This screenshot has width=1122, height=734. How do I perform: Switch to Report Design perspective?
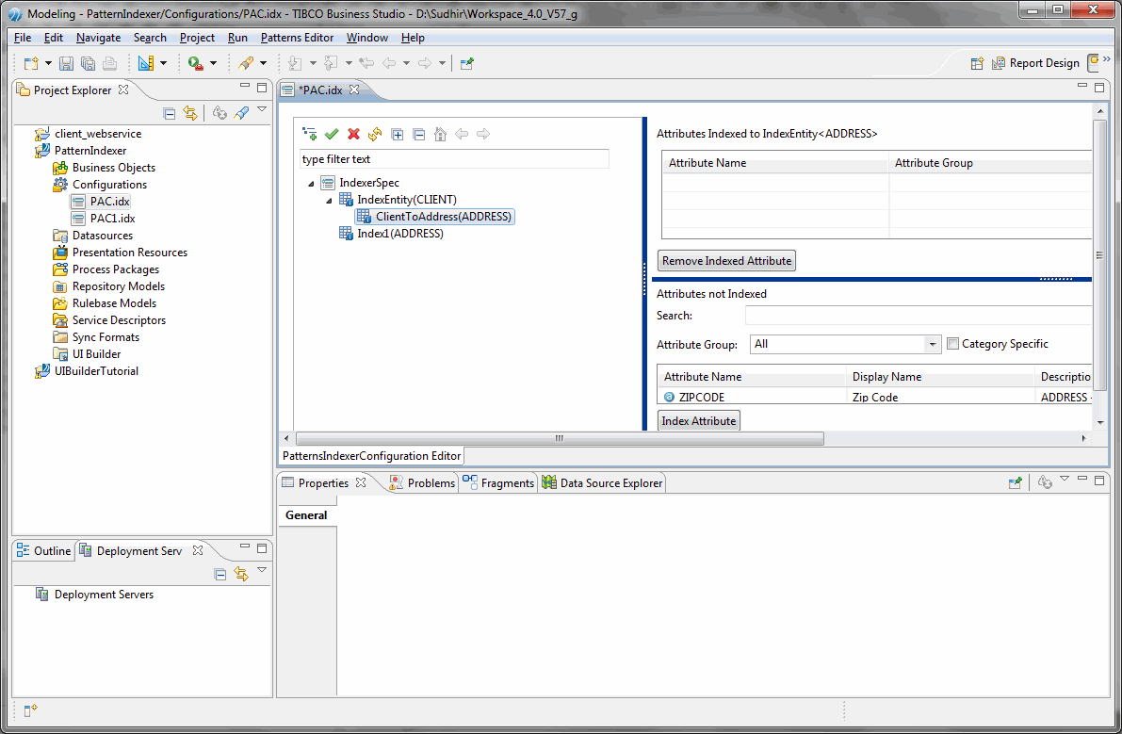tap(1036, 64)
